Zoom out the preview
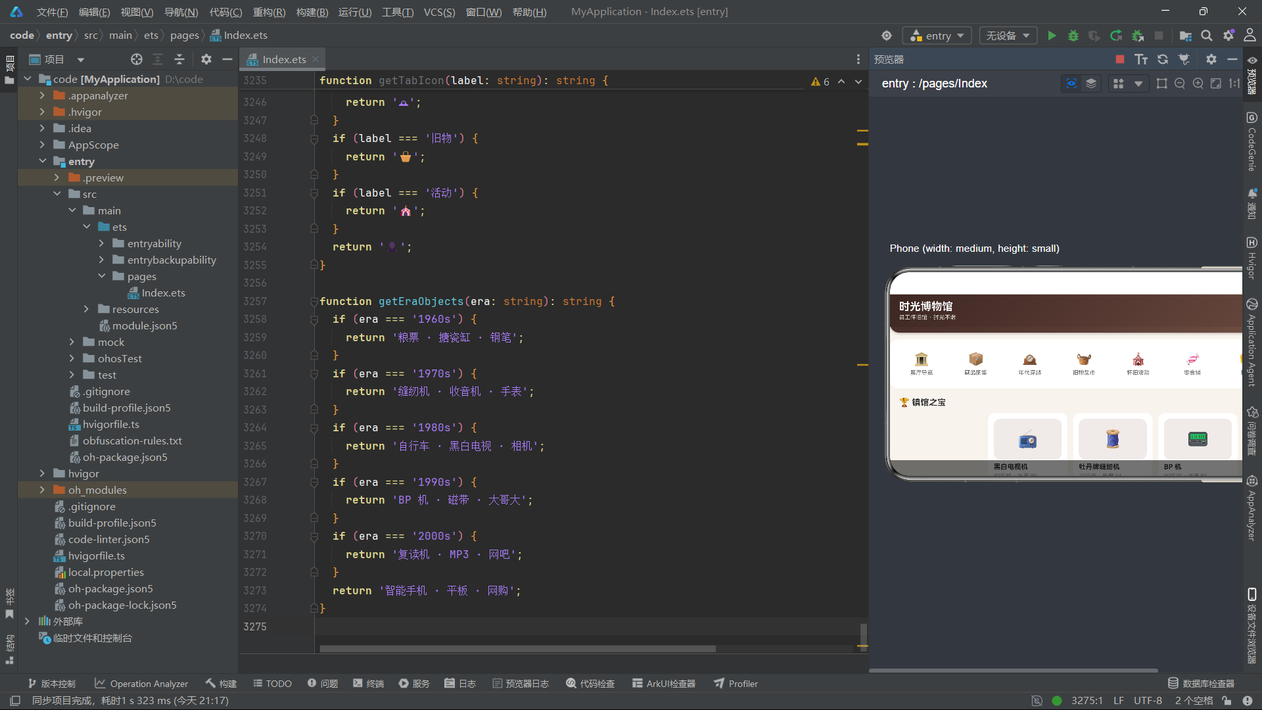The width and height of the screenshot is (1262, 710). click(1180, 83)
